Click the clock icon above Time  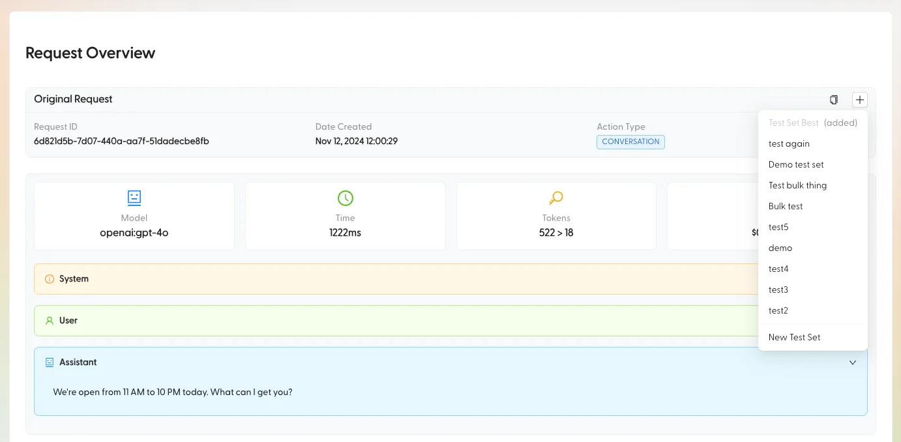(345, 198)
